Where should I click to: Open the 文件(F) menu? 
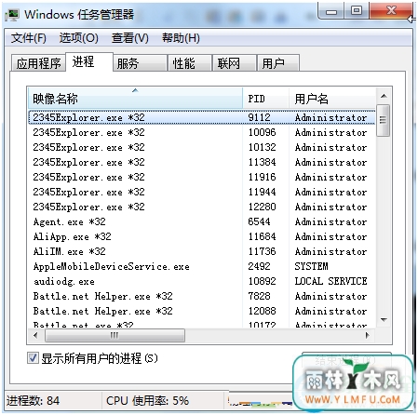pos(29,38)
